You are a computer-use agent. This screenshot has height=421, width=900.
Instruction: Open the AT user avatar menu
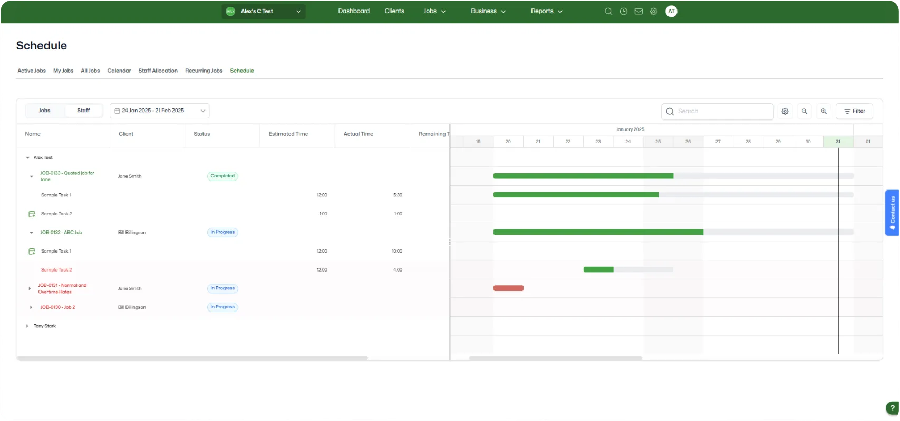[671, 11]
